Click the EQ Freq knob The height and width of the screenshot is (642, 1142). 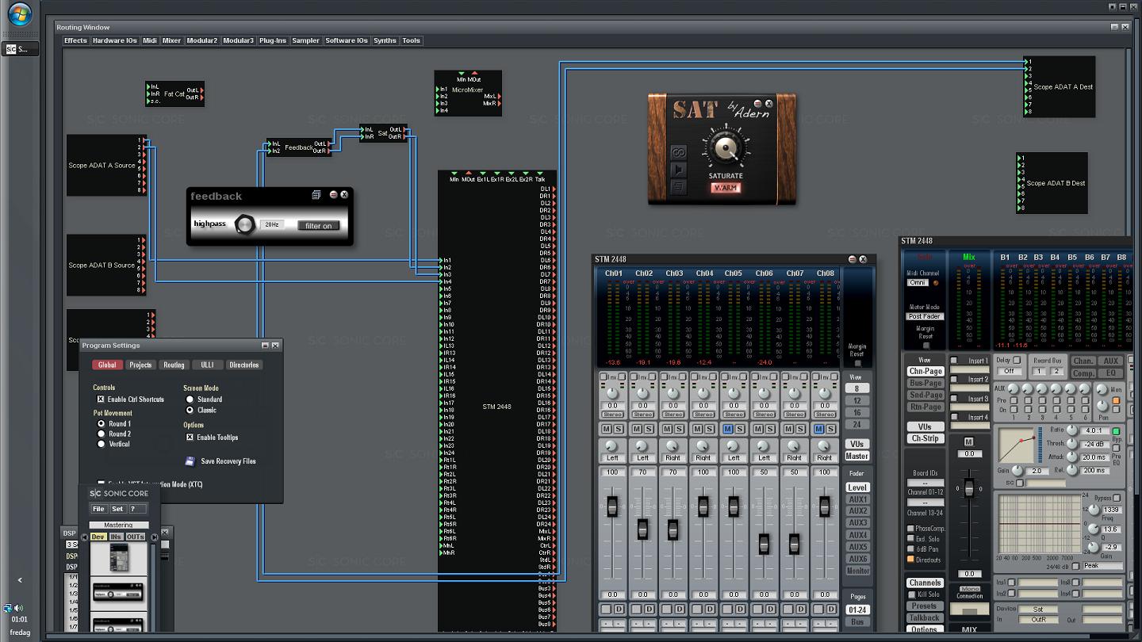(1092, 510)
